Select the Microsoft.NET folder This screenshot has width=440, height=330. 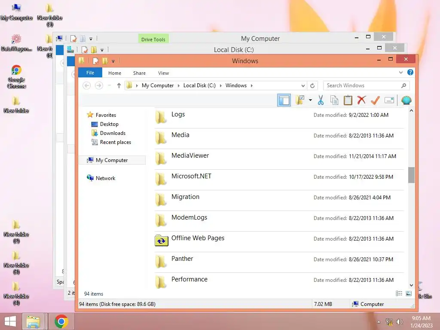pos(279,180)
